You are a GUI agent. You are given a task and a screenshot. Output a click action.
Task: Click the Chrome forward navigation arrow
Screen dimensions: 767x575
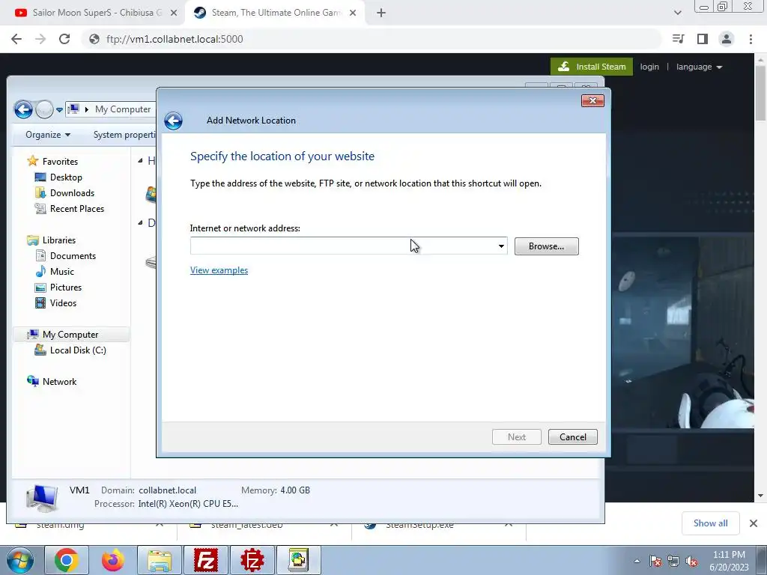pyautogui.click(x=40, y=39)
